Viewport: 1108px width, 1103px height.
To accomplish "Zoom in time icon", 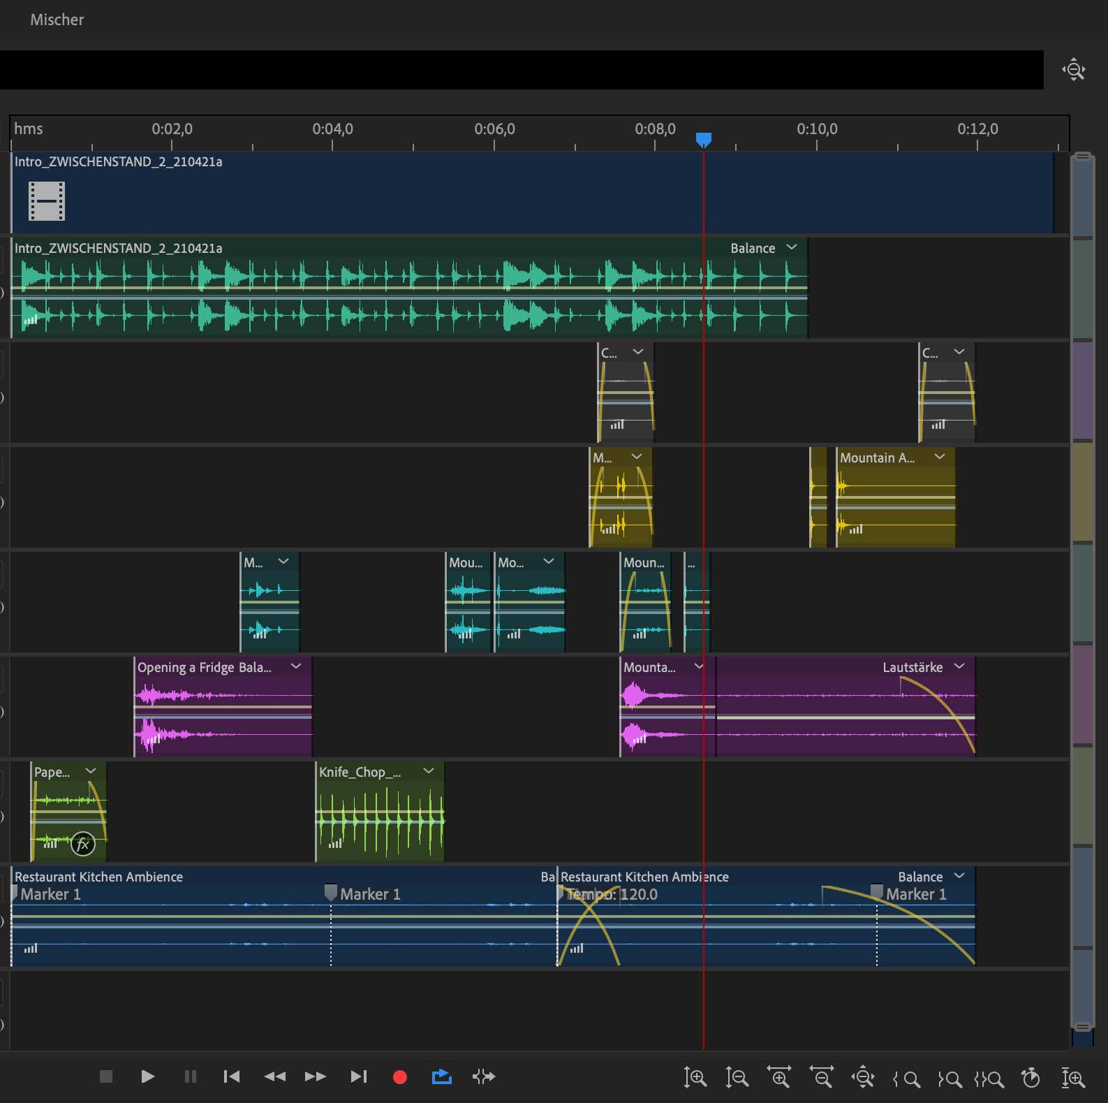I will [779, 1078].
